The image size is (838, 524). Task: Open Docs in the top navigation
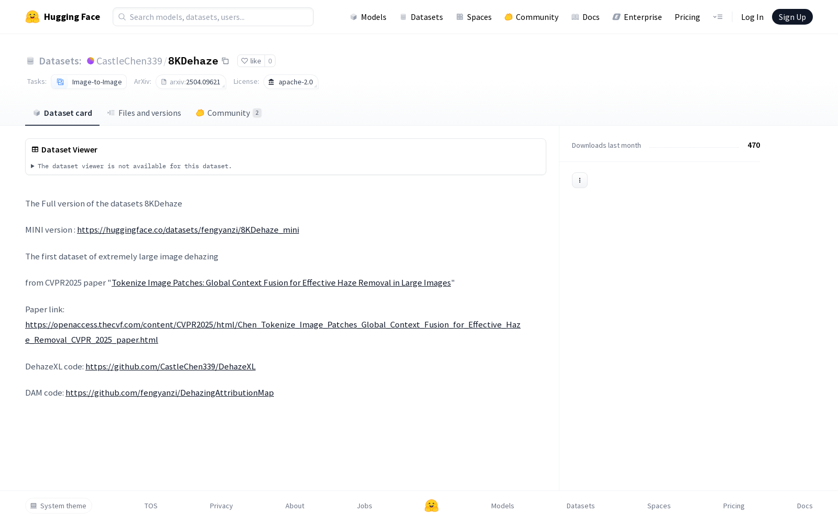click(586, 17)
